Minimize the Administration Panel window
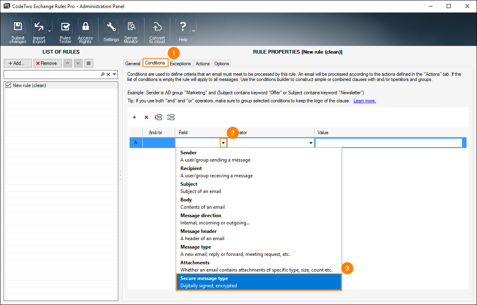The image size is (477, 305). click(431, 6)
